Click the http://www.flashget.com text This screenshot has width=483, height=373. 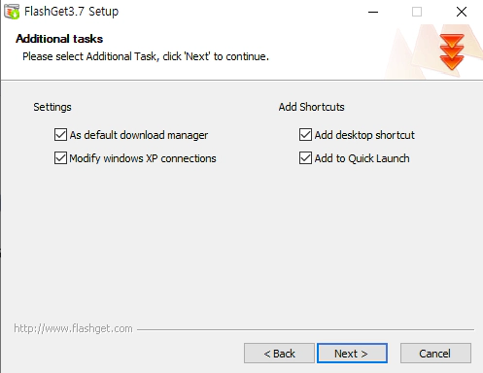(73, 328)
